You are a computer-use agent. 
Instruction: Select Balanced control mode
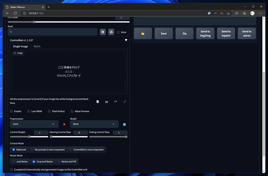tap(19, 150)
